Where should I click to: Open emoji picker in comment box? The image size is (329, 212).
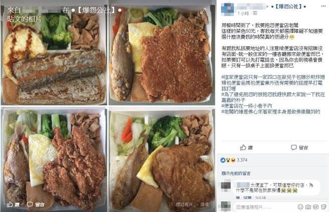(300, 207)
